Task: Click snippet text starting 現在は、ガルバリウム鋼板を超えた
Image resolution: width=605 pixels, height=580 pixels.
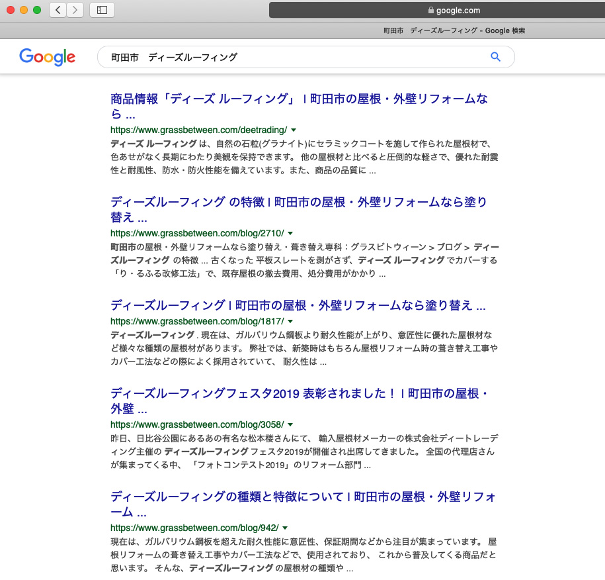Action: pyautogui.click(x=303, y=555)
